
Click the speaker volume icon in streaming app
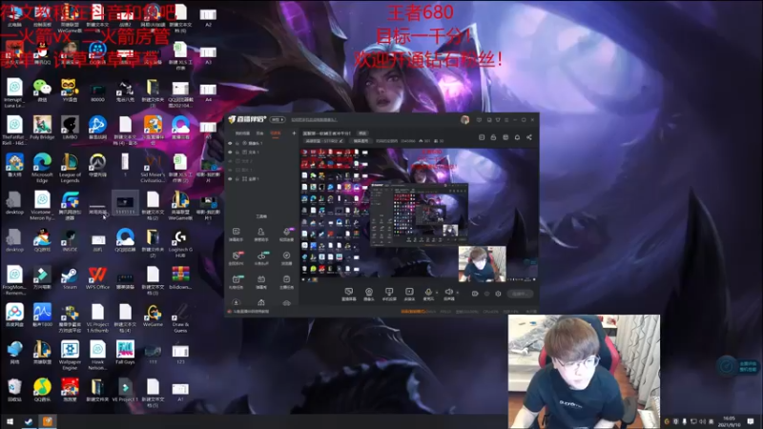[448, 294]
